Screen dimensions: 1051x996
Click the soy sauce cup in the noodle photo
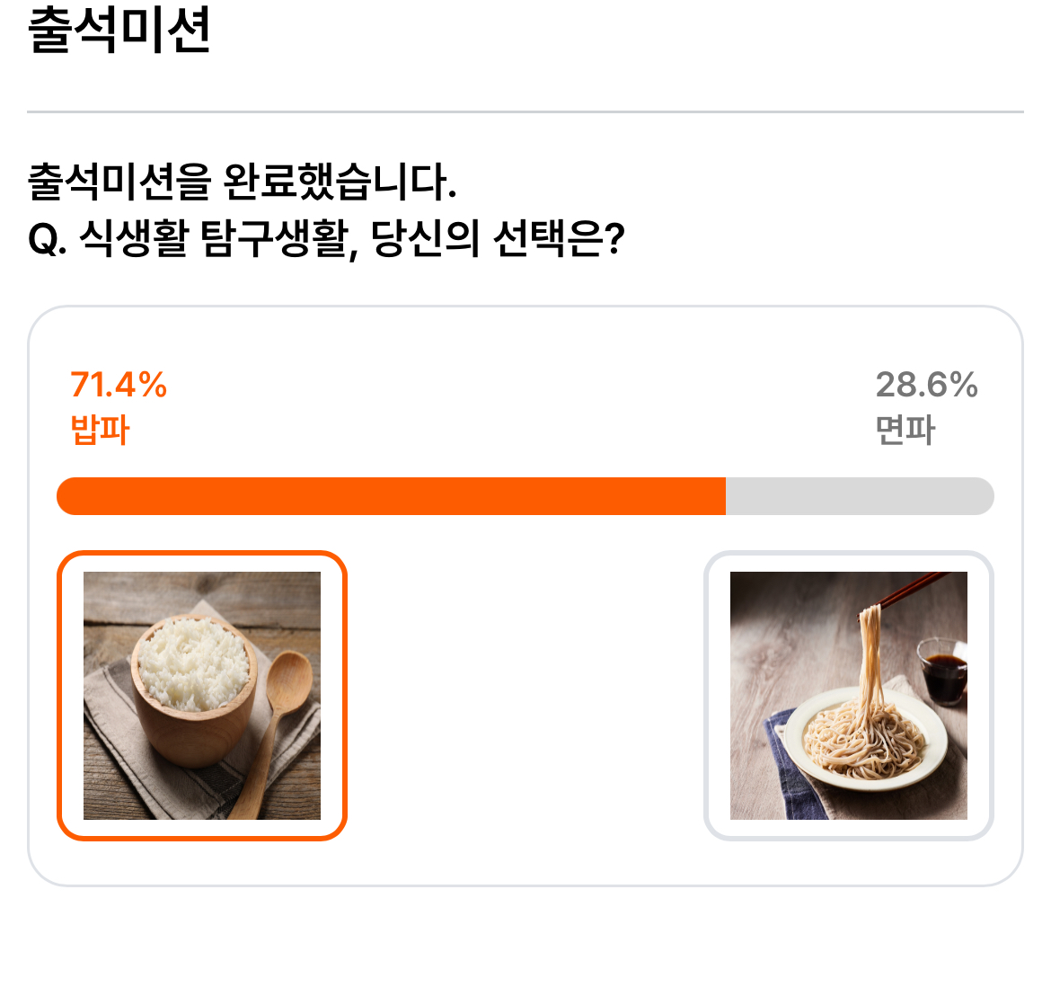coord(943,671)
